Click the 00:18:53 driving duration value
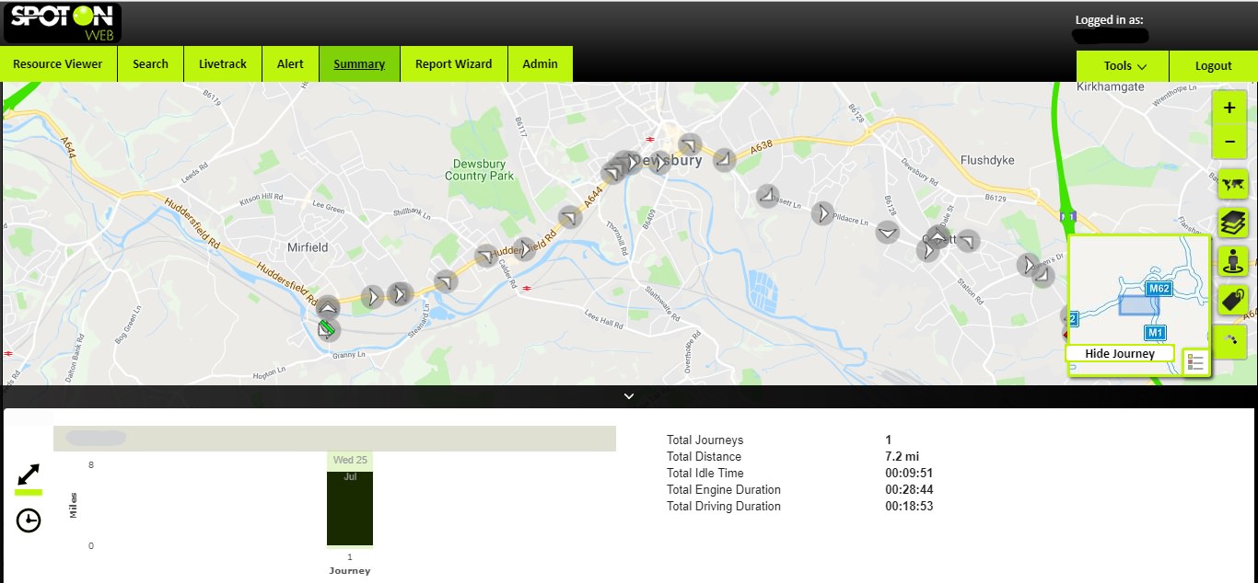The image size is (1258, 583). click(x=909, y=507)
